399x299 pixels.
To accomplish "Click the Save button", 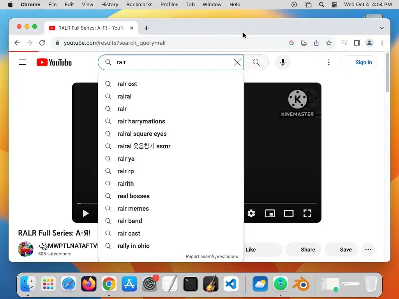I will point(342,250).
